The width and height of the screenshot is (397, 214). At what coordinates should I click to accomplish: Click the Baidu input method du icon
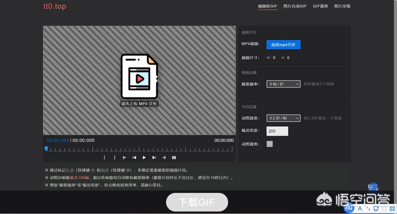point(349,208)
